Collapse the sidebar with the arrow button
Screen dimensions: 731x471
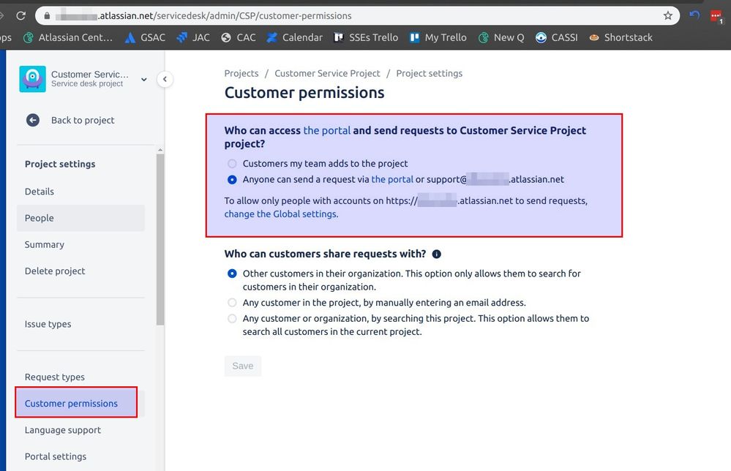point(165,79)
